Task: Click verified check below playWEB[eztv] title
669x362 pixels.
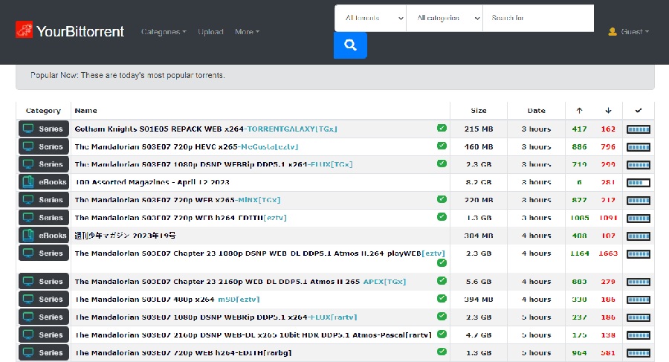Action: pos(442,263)
